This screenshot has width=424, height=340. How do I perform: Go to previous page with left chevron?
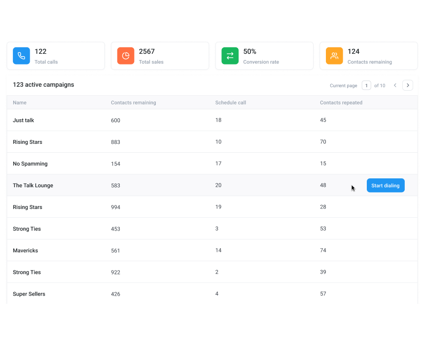coord(395,85)
